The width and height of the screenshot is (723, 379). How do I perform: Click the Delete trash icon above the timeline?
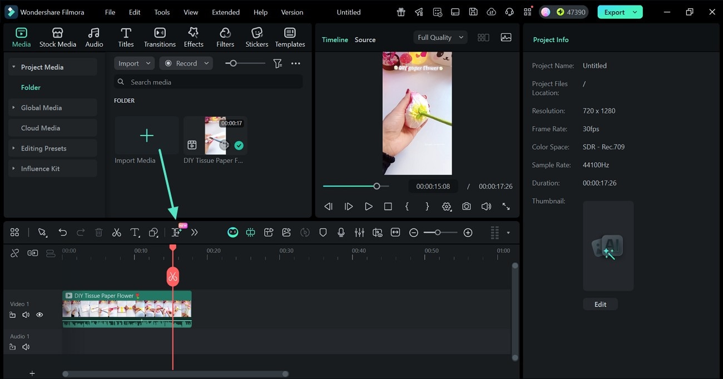[x=98, y=232]
